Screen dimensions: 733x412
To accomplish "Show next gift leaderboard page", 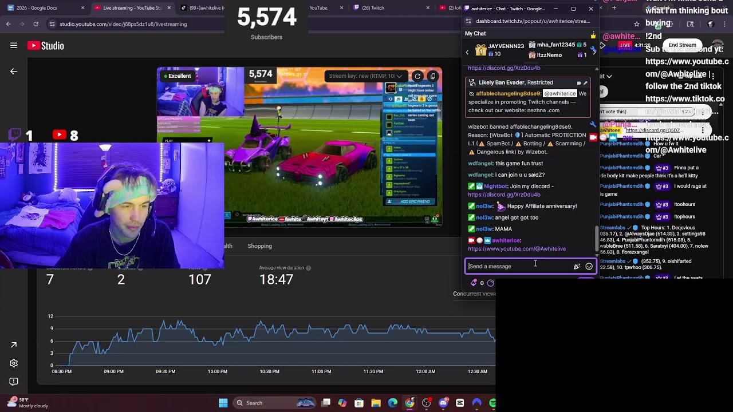I will (594, 51).
